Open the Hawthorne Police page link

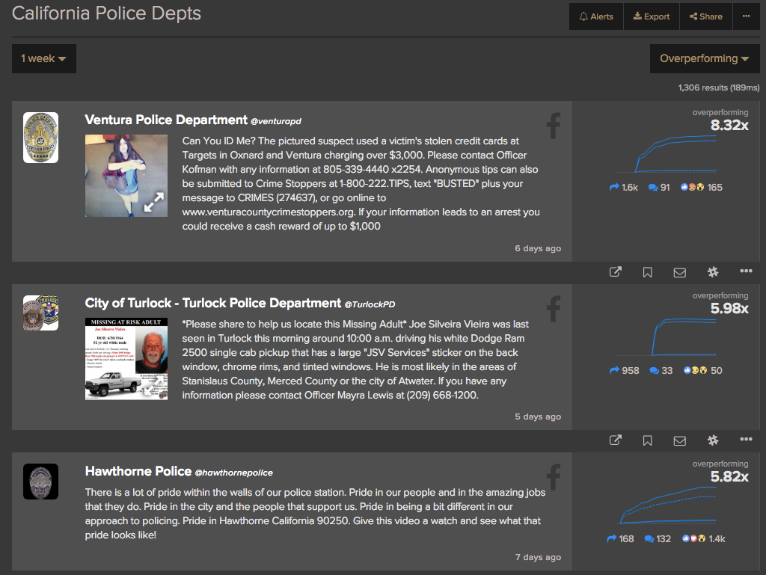tap(138, 472)
